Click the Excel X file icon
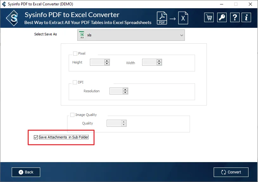This screenshot has height=182, width=258. tap(183, 18)
